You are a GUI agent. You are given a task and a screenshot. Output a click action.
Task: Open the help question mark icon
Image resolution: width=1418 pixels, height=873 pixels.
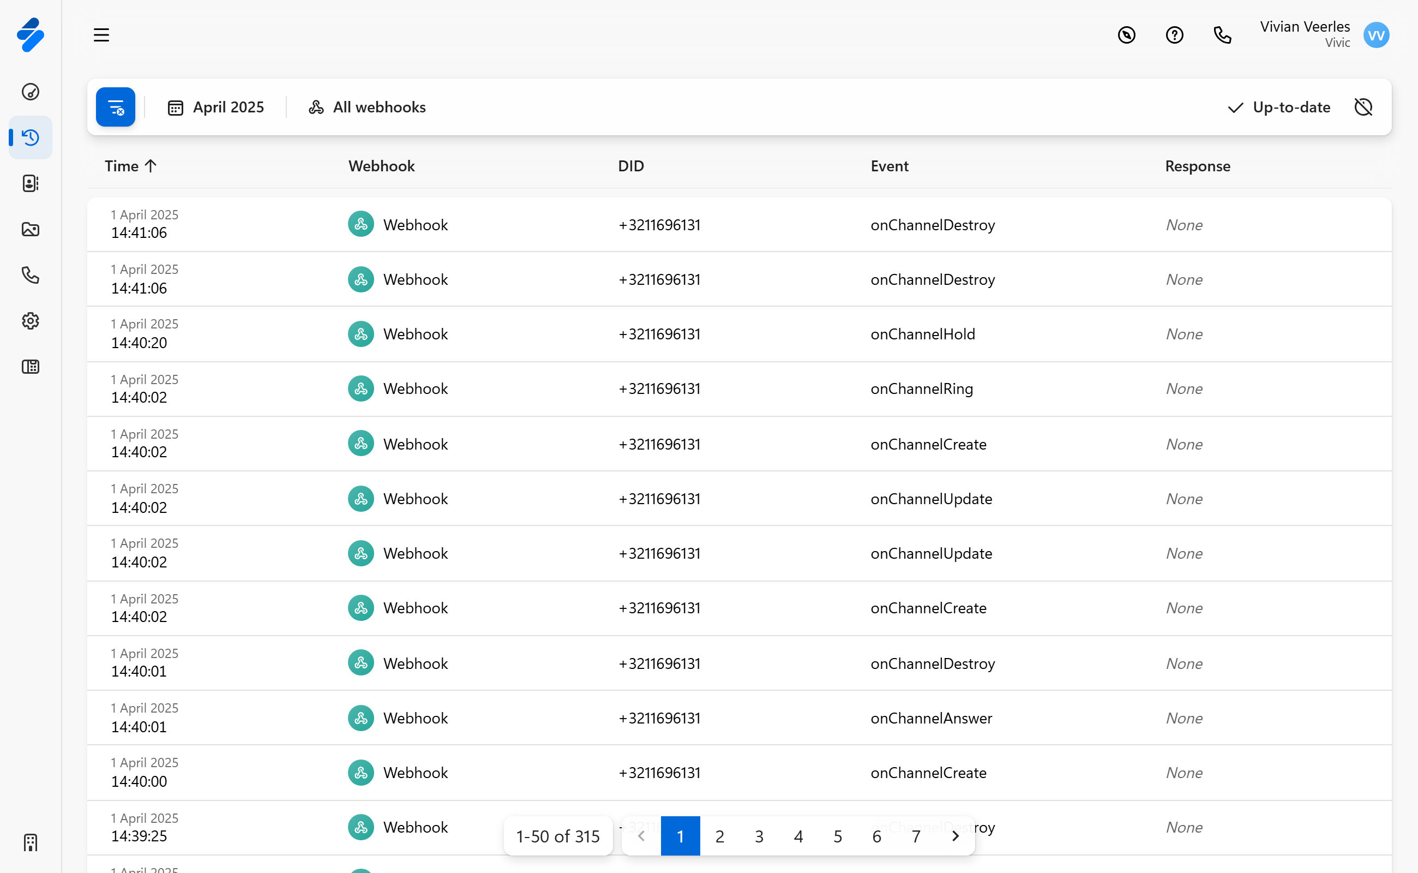coord(1174,35)
